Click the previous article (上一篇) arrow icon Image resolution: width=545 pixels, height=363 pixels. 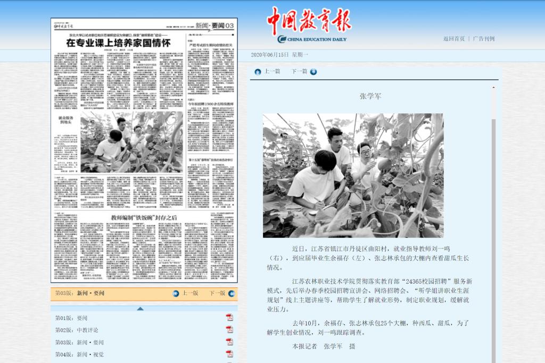tap(258, 72)
